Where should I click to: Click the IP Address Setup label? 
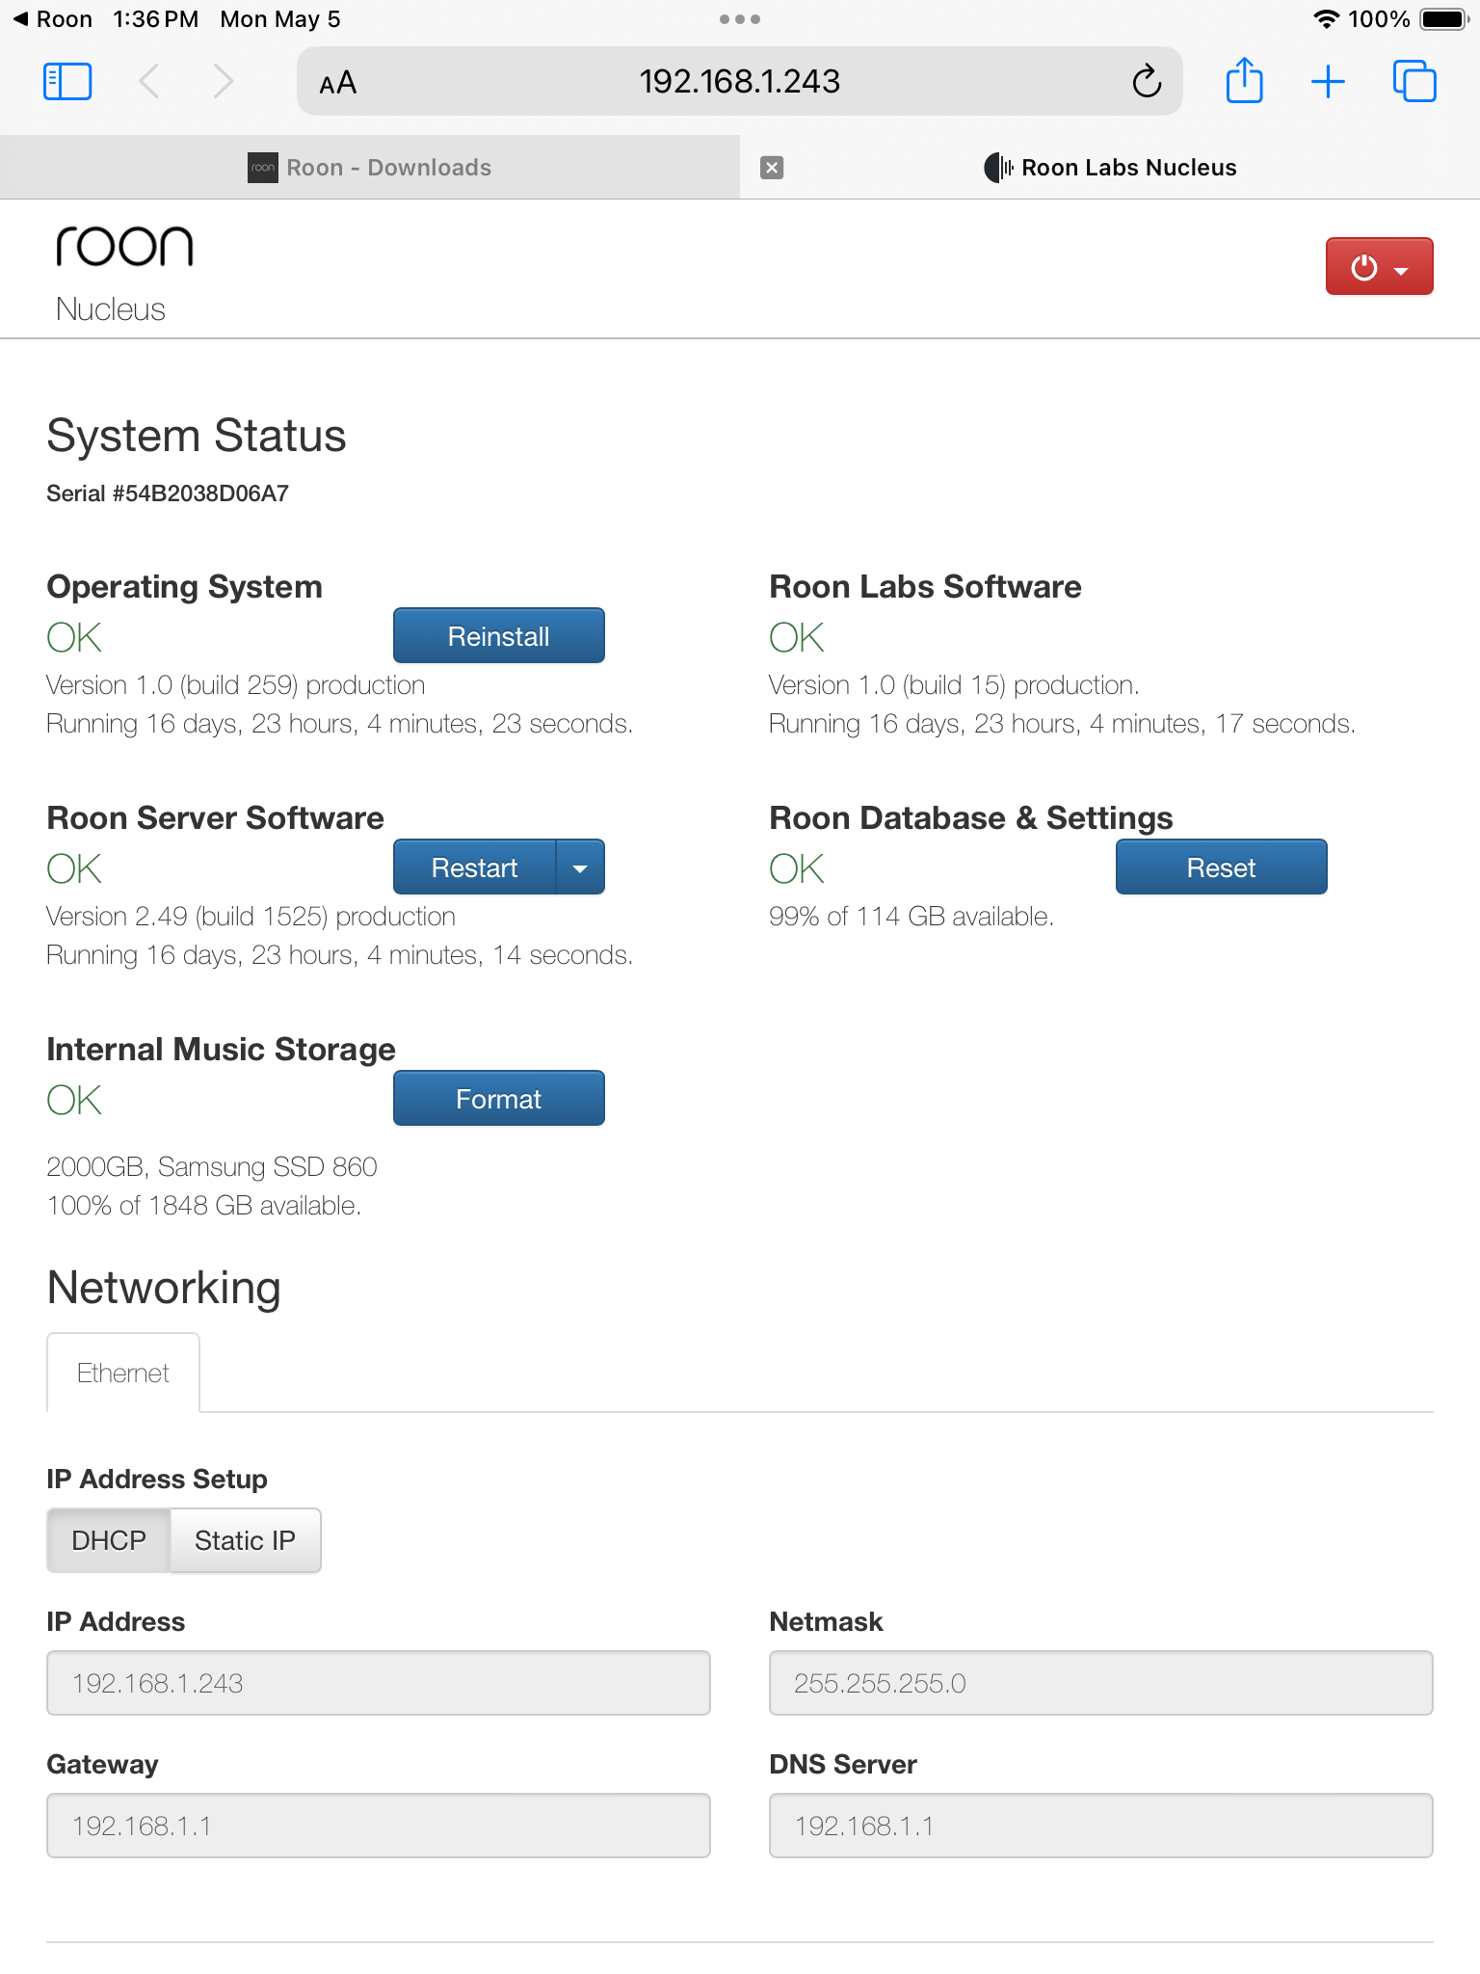click(x=157, y=1480)
